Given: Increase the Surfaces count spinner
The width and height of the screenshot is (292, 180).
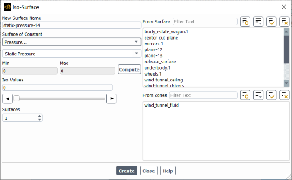Looking at the screenshot, I should (x=40, y=116).
